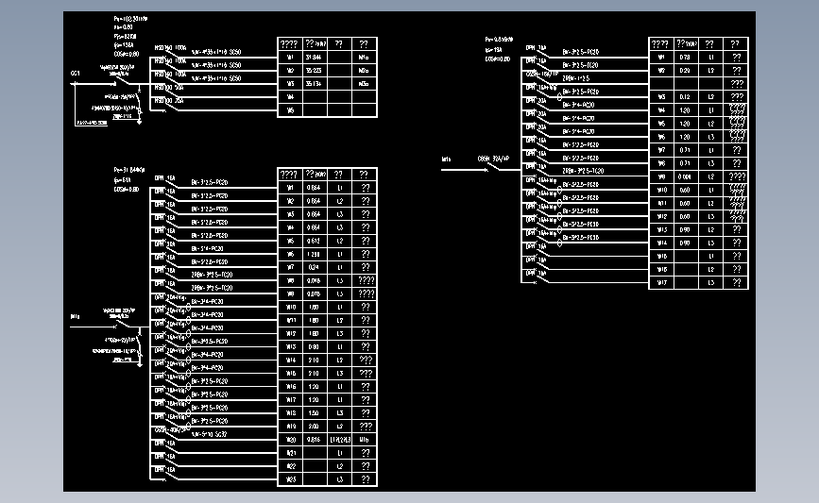Click the 0.29 load value cell
The height and width of the screenshot is (503, 819).
pos(686,71)
